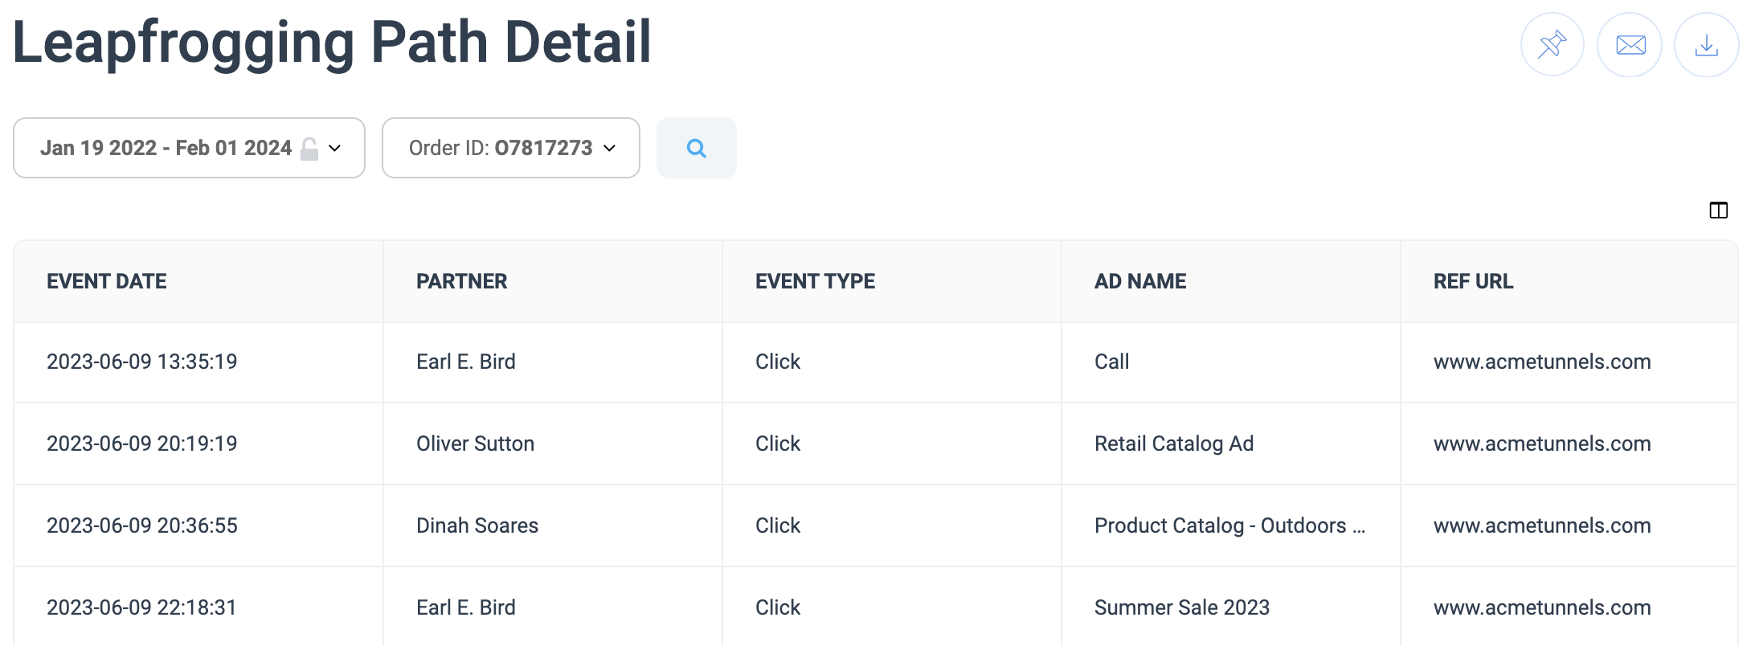1755x646 pixels.
Task: Click partner Oliver Sutton
Action: (475, 444)
